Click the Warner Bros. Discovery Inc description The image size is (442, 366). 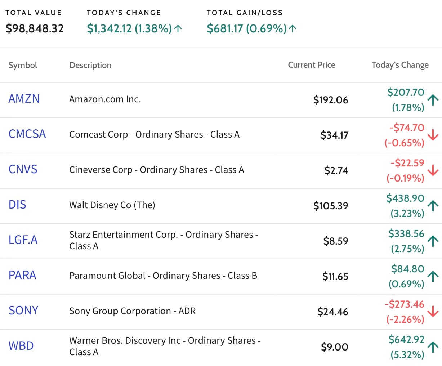tap(165, 346)
